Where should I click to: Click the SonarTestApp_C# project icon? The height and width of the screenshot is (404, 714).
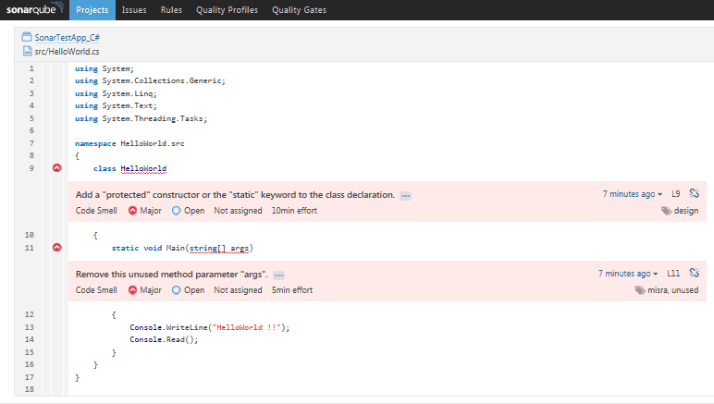27,37
